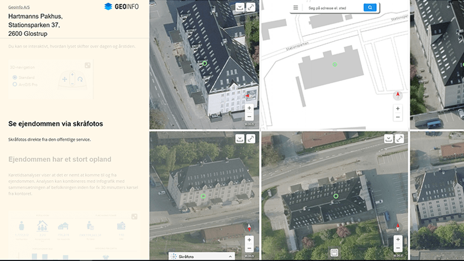
Task: Click the rotate icon in the 3D-navigation graphic
Action: (80, 79)
